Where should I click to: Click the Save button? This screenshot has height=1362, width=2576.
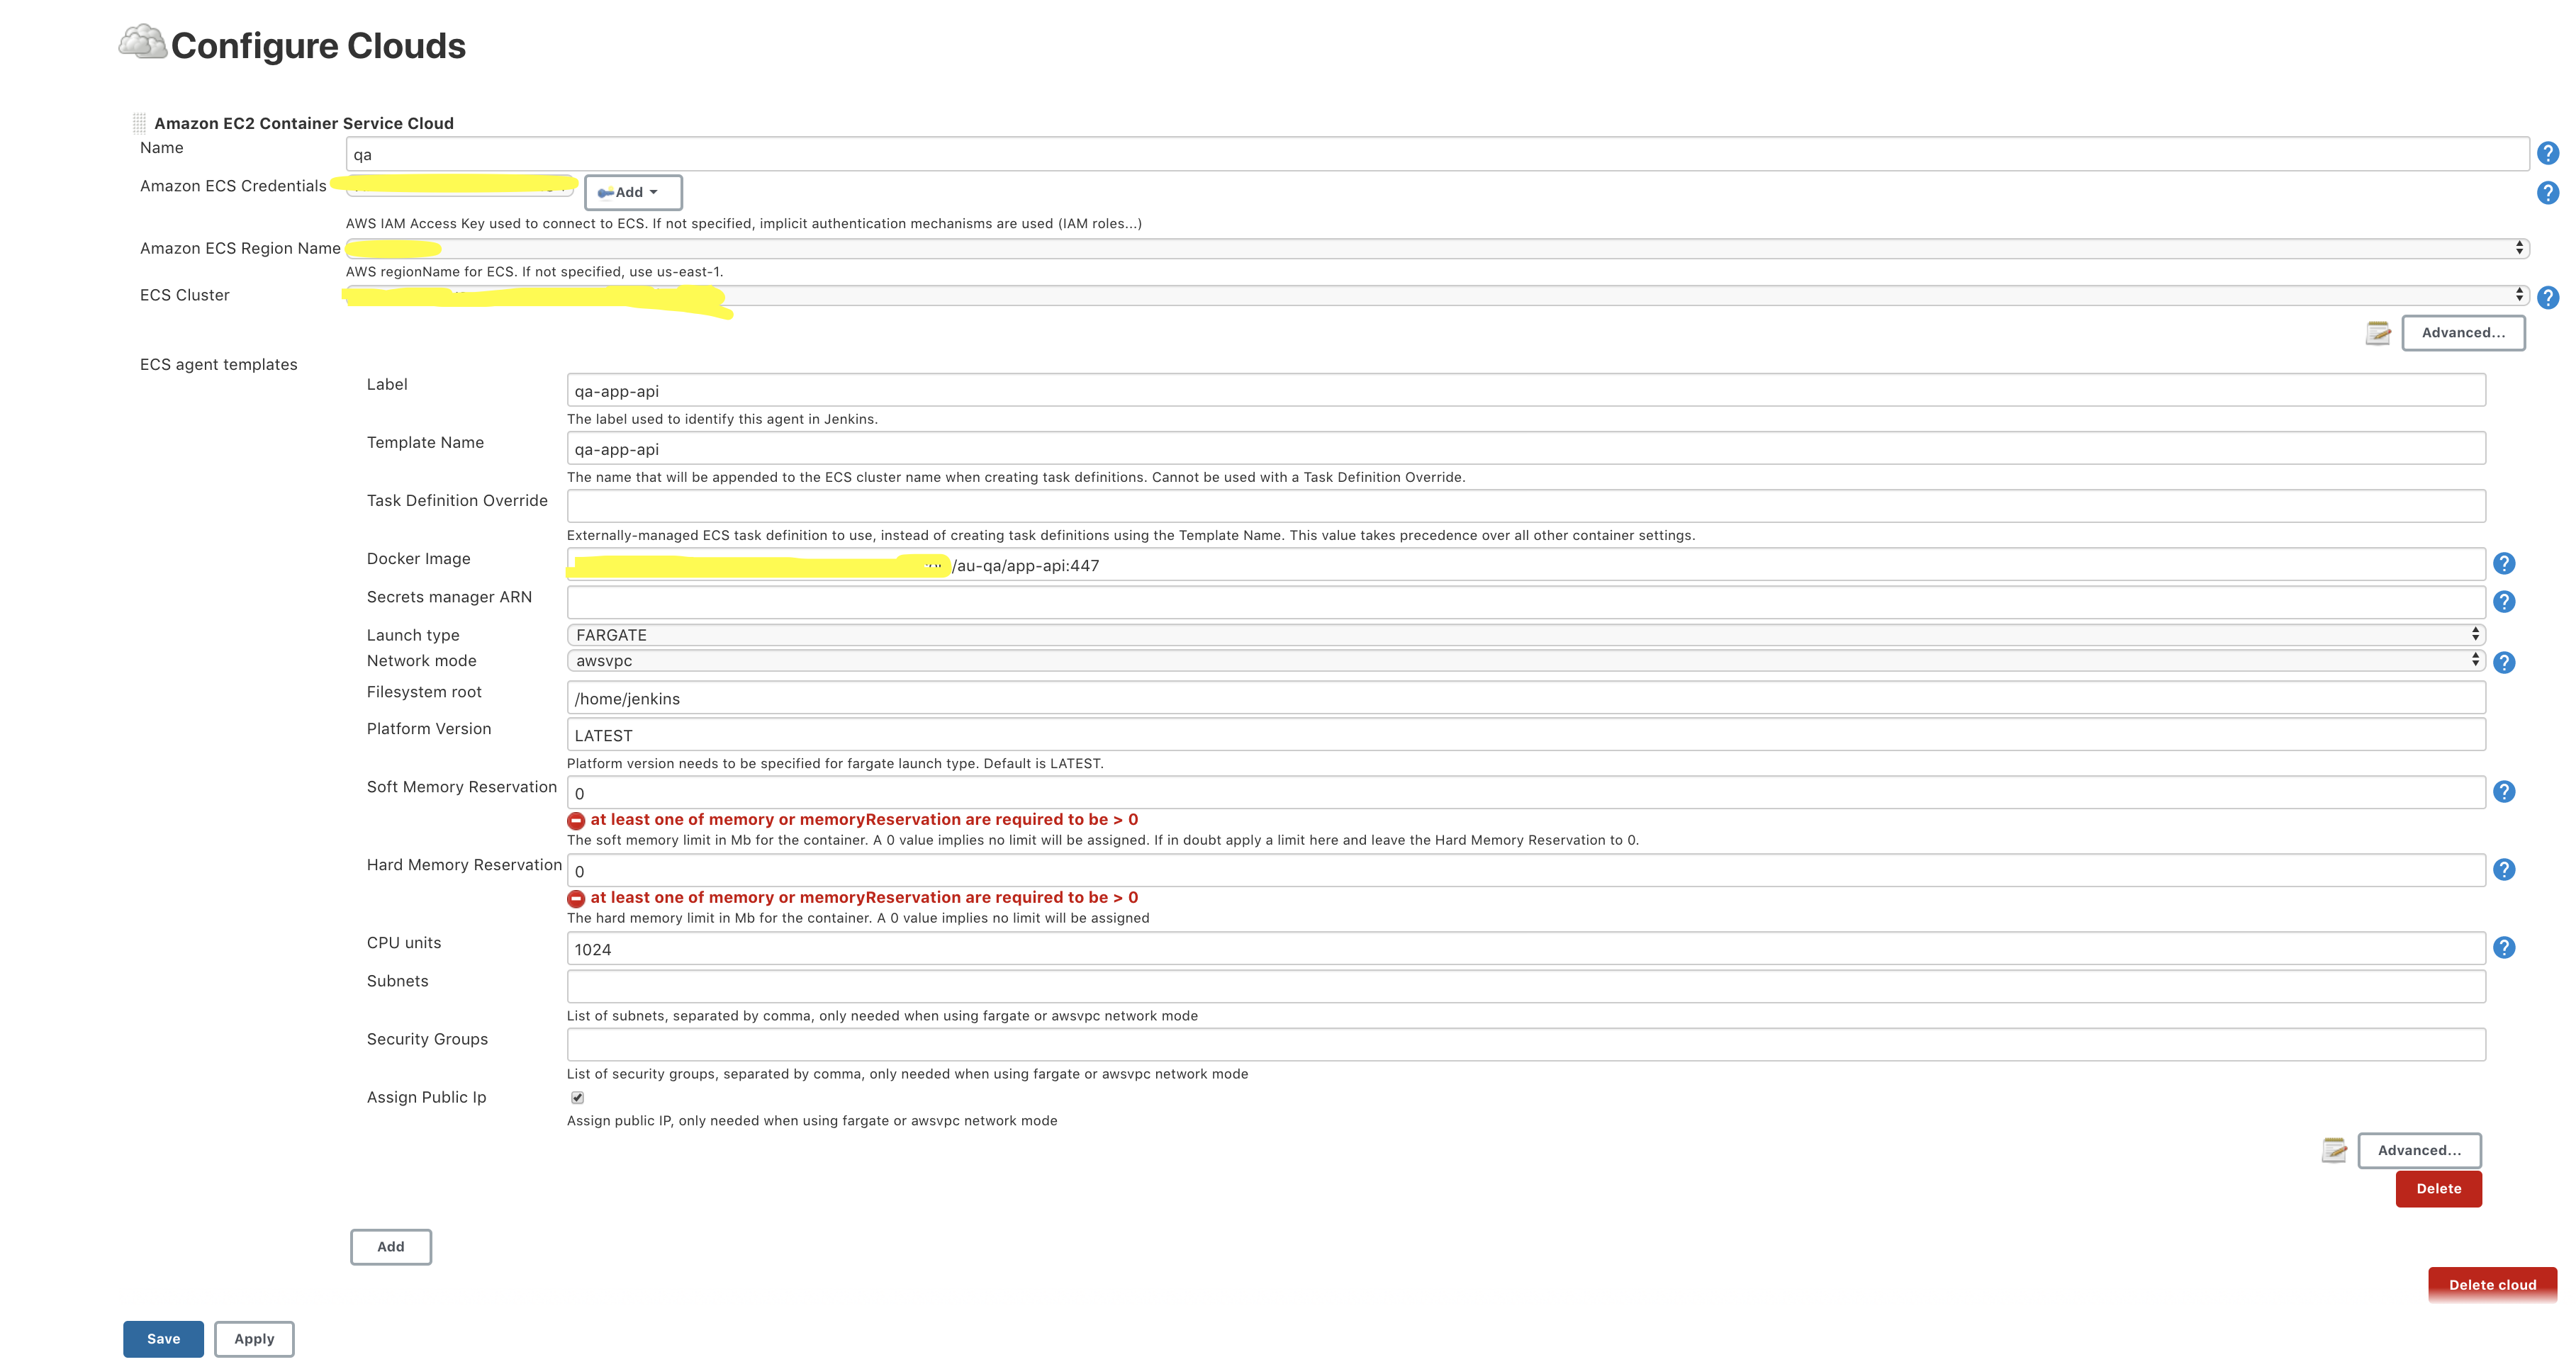(x=163, y=1338)
